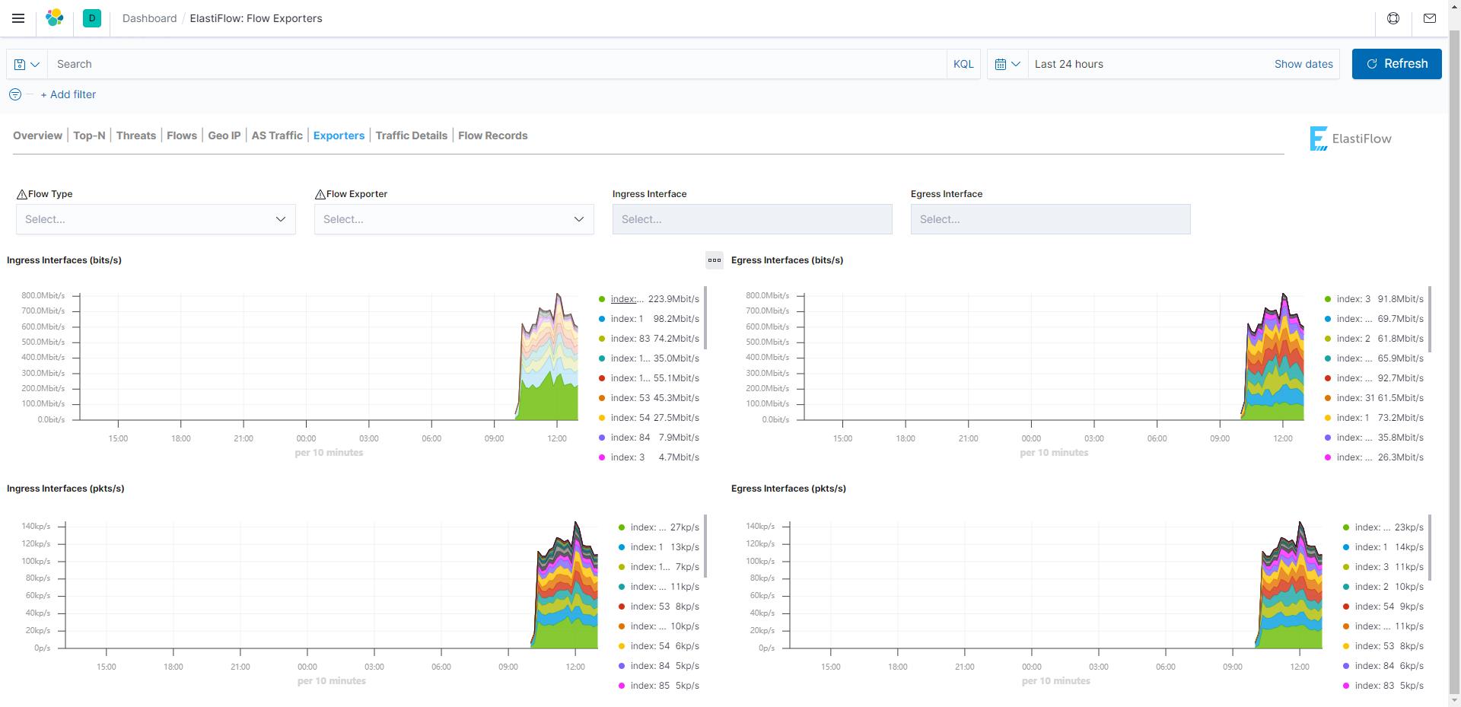
Task: Switch to the Overview tab
Action: [x=37, y=135]
